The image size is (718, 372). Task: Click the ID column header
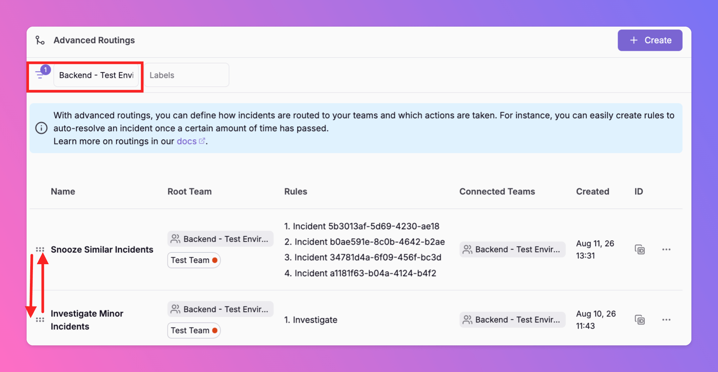[x=639, y=191]
